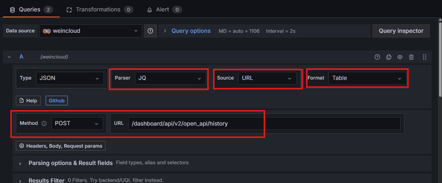This screenshot has height=183, width=442.
Task: Click the drag handle for query A
Action: (424, 57)
